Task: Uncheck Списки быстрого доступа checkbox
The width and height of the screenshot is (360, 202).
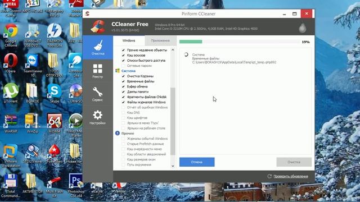Action: (x=123, y=61)
